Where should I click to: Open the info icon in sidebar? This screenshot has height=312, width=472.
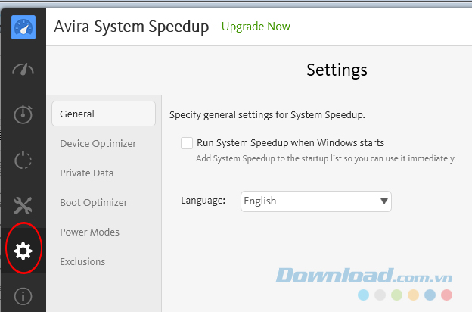point(23,296)
